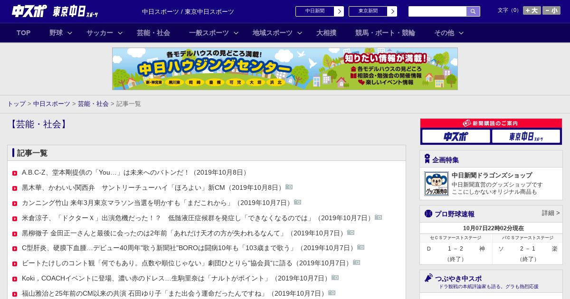Open 野球 menu
Image resolution: width=570 pixels, height=299 pixels.
point(56,33)
